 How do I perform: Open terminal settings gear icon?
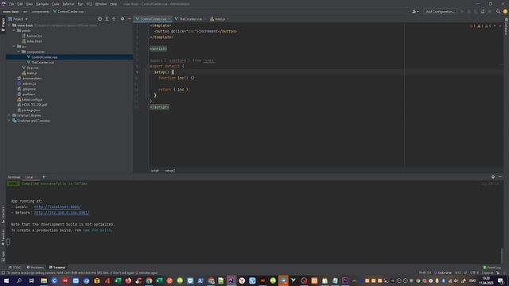pyautogui.click(x=493, y=177)
